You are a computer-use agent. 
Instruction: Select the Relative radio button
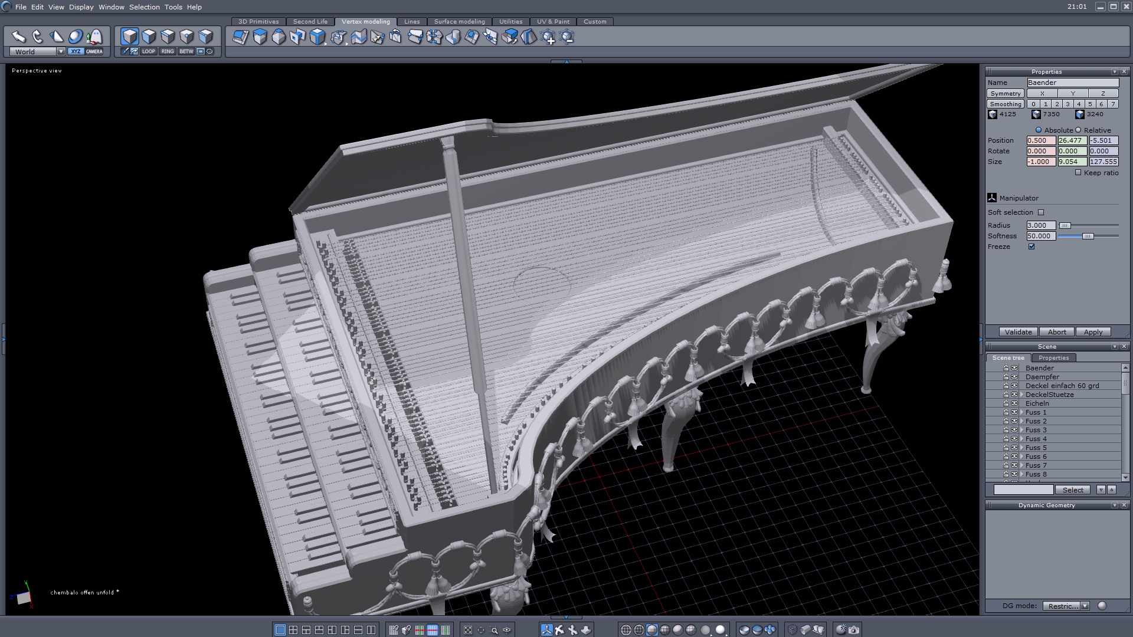(1078, 130)
